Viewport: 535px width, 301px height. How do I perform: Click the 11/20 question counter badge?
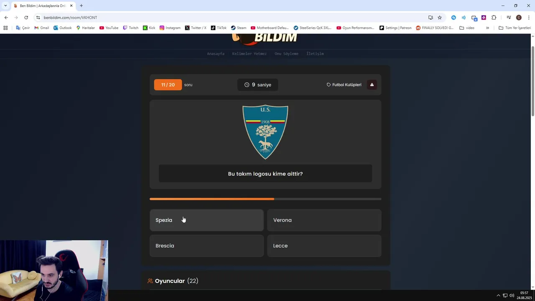click(x=168, y=85)
